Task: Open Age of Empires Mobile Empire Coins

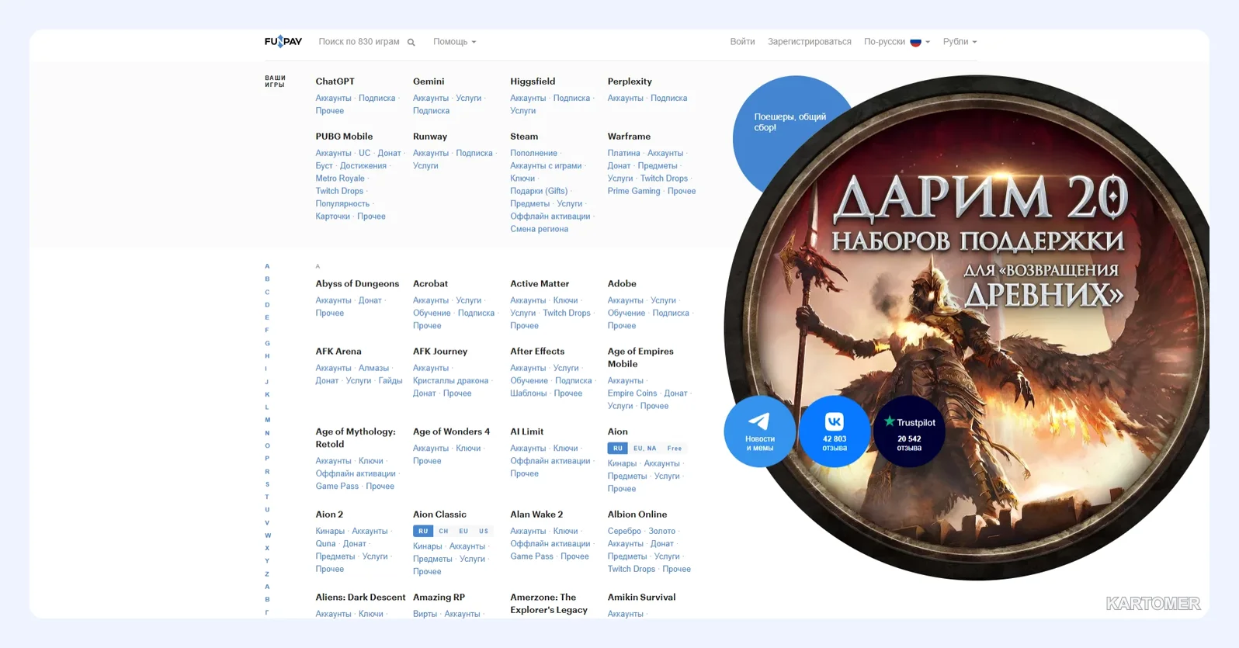Action: (632, 393)
